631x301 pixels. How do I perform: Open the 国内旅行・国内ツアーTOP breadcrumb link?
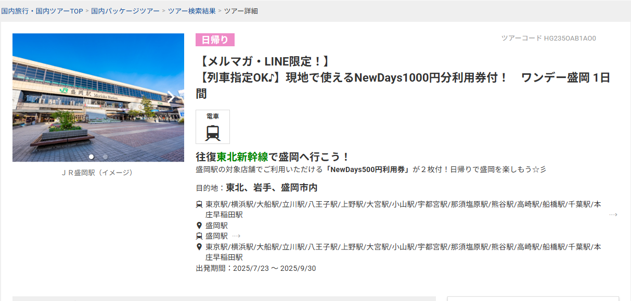(42, 11)
